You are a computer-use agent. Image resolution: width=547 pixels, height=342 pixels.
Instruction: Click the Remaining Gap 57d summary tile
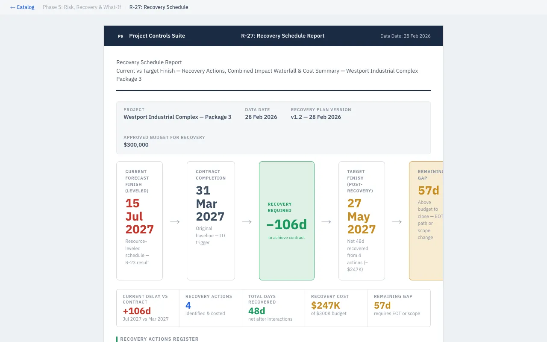pos(399,308)
